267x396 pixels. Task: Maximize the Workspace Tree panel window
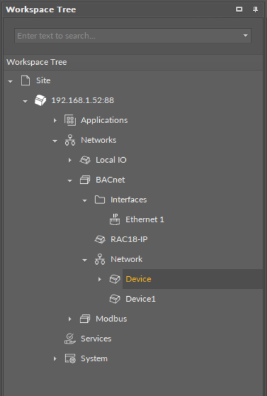point(239,9)
